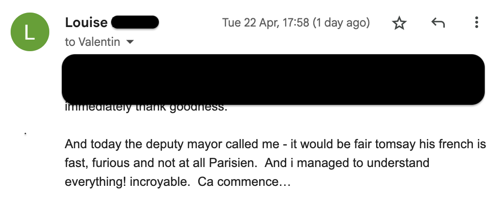
Task: Click the redacted surname next to Louise
Action: coord(135,22)
